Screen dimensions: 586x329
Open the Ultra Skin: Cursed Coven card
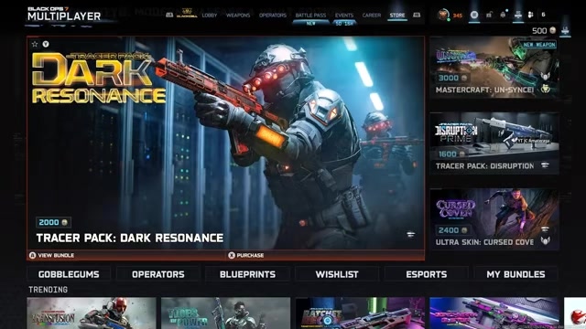(494, 219)
